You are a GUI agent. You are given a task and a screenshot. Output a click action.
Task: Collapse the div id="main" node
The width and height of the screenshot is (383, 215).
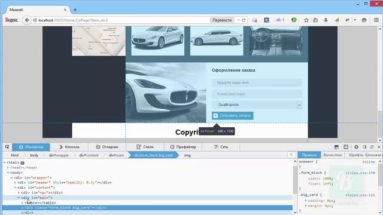coord(19,198)
